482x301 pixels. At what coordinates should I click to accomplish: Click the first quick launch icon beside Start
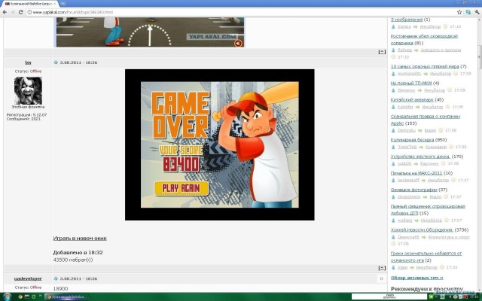click(20, 296)
